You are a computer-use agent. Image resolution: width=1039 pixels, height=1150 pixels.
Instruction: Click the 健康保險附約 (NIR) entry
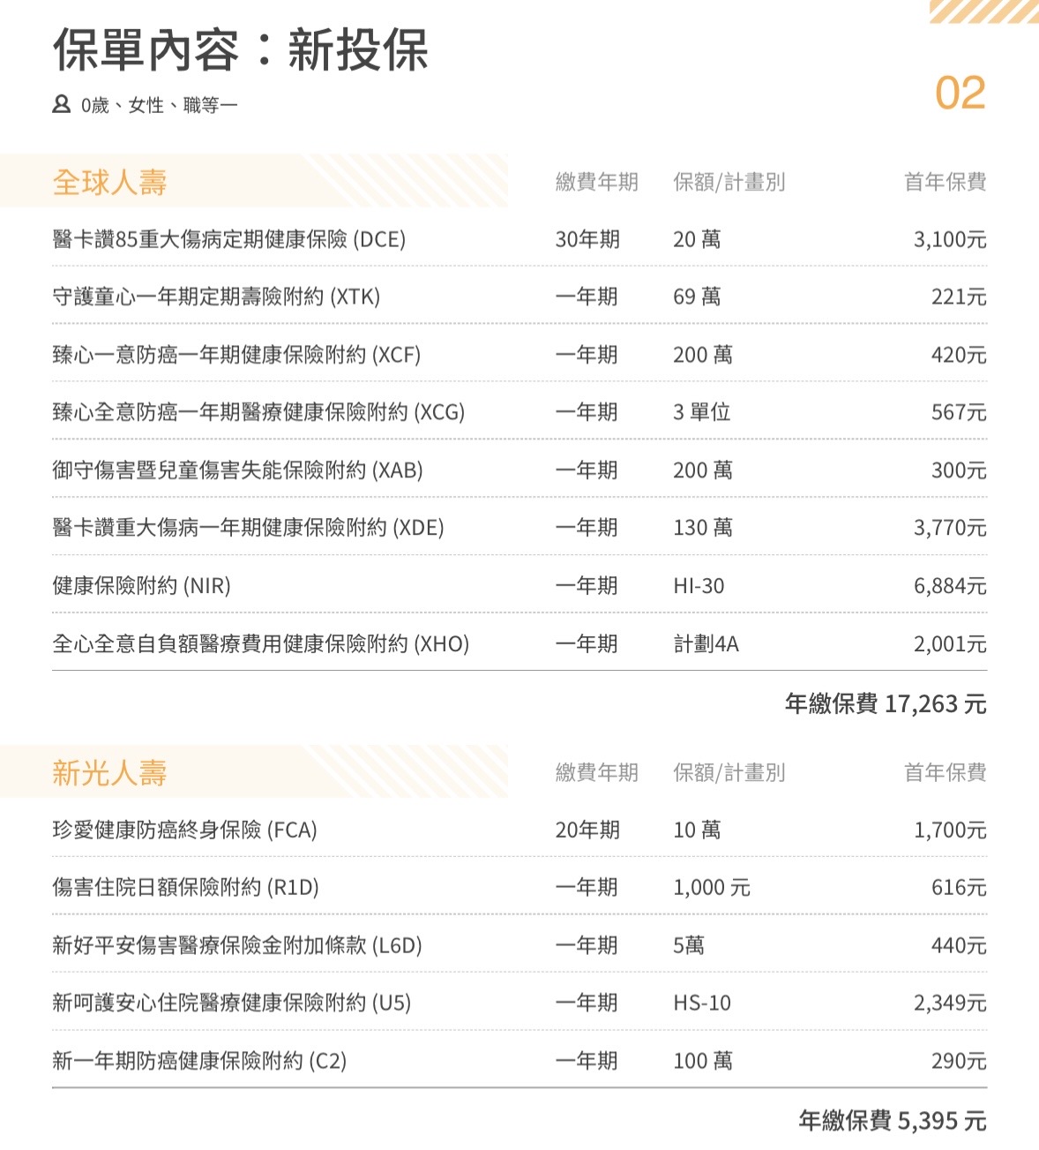point(141,585)
